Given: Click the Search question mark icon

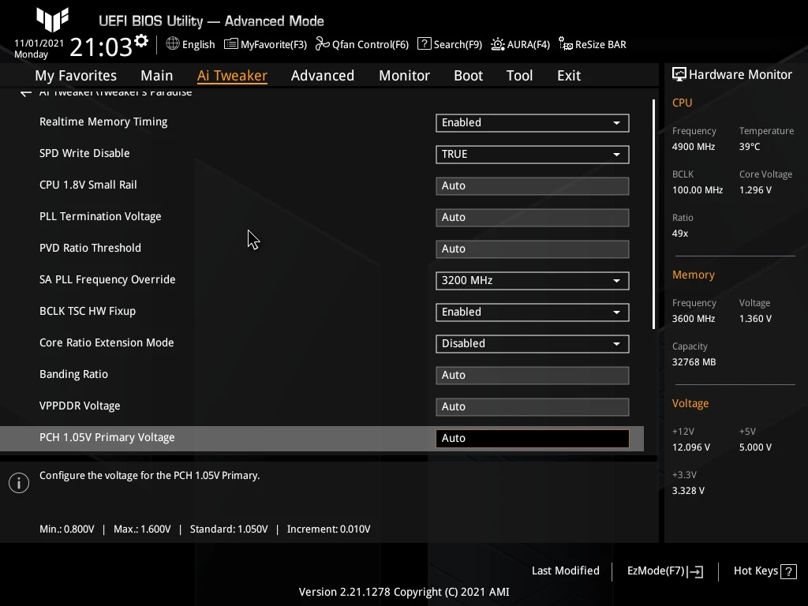Looking at the screenshot, I should [x=424, y=44].
